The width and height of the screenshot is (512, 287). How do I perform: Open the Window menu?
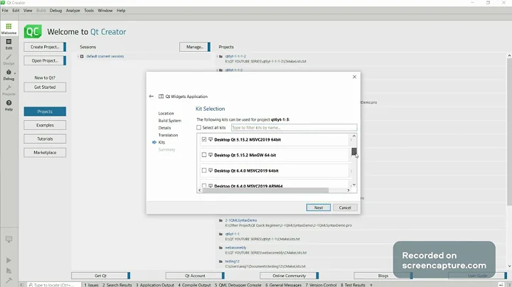105,11
